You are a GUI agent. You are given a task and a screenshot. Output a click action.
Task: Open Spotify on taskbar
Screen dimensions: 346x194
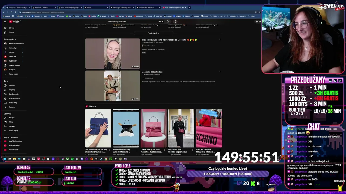[x=72, y=159]
